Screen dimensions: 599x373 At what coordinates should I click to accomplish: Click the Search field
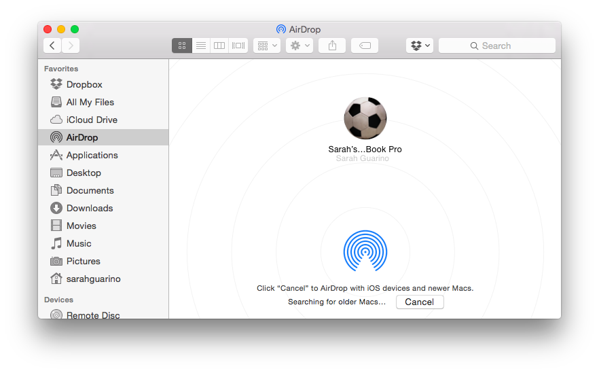tap(497, 46)
